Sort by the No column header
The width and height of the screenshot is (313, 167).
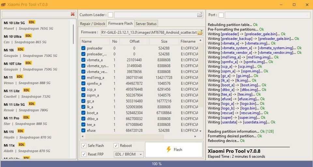tap(114, 41)
